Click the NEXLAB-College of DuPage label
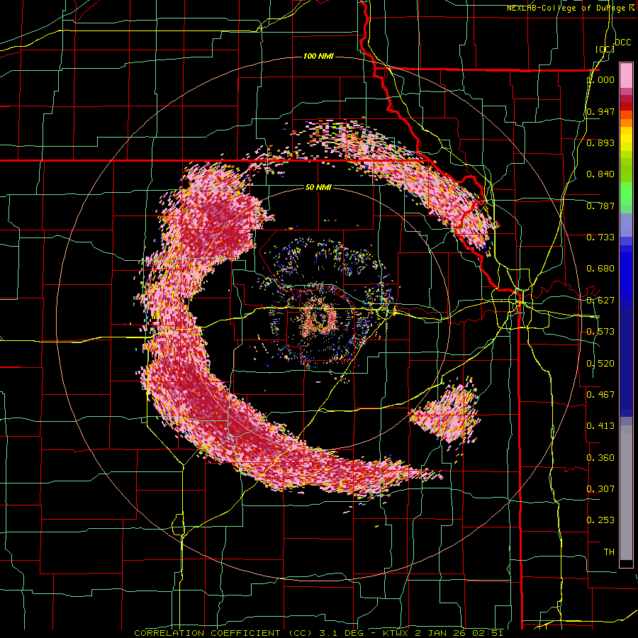This screenshot has height=638, width=638. pos(569,8)
